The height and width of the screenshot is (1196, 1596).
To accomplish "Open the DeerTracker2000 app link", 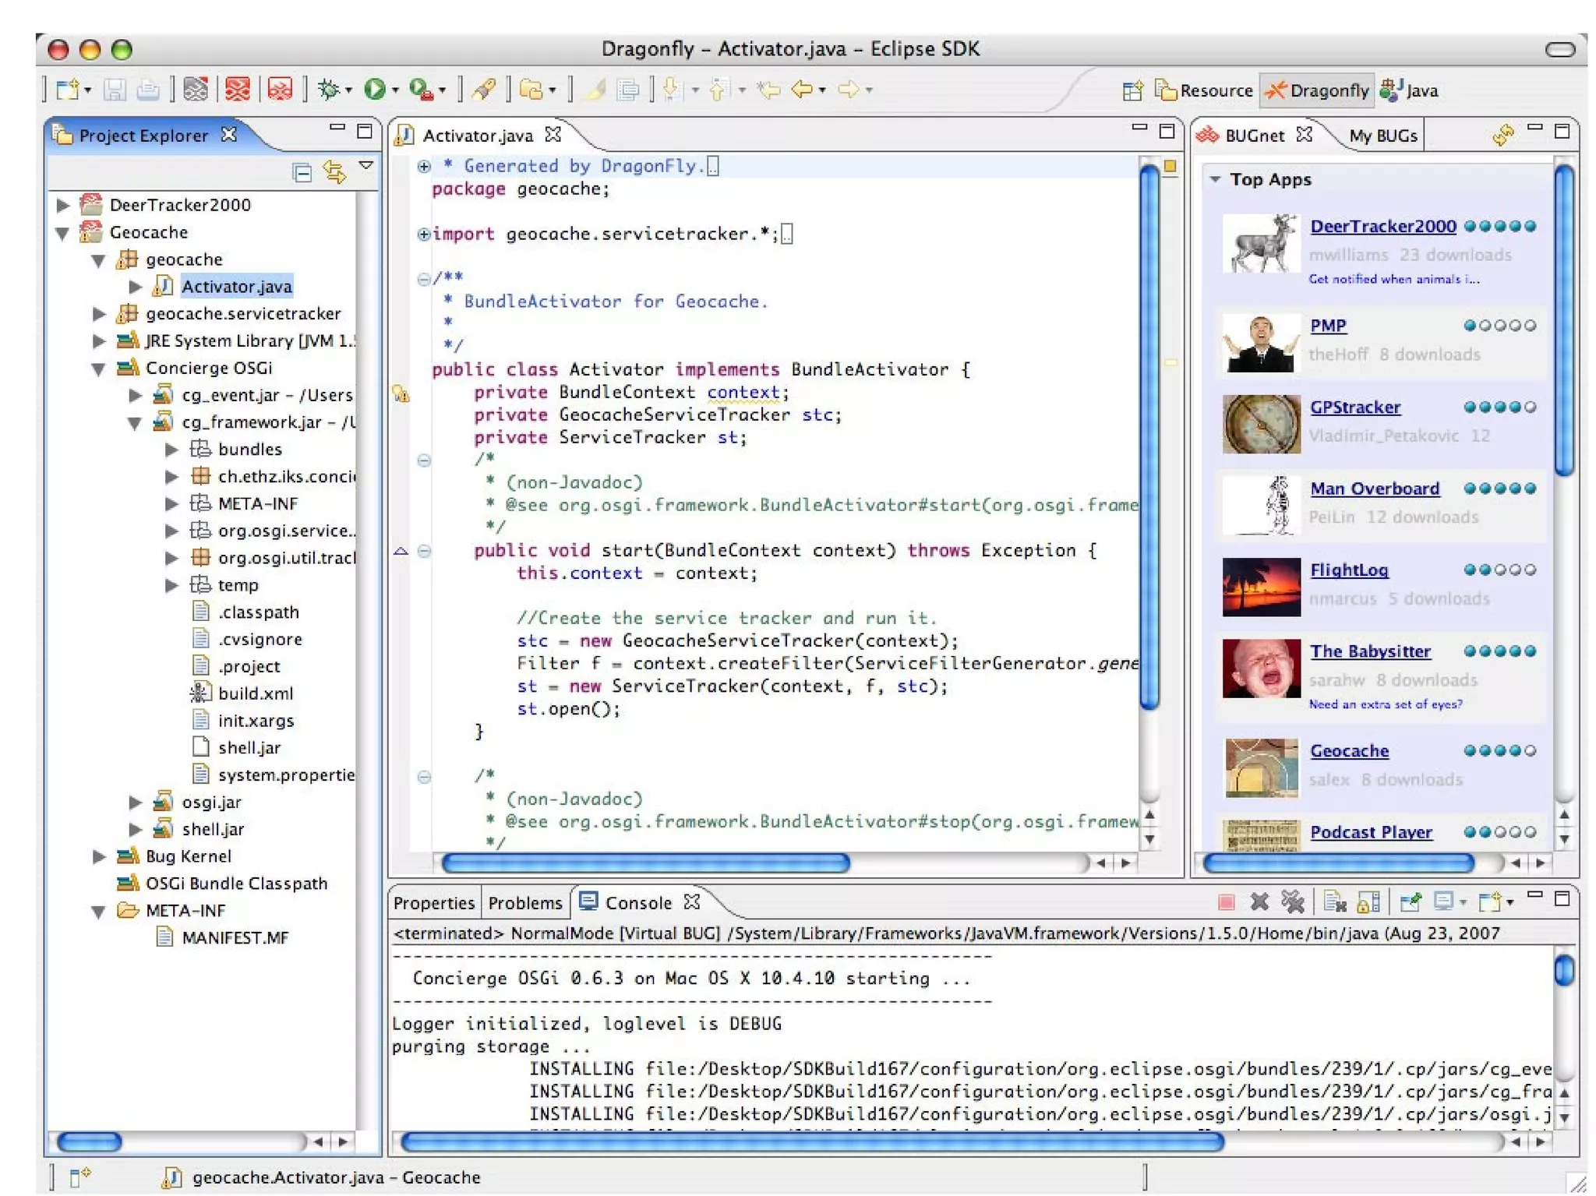I will click(1382, 226).
